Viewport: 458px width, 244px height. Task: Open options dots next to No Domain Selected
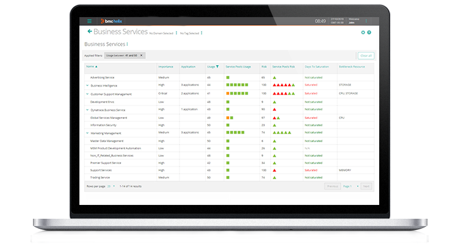(175, 32)
